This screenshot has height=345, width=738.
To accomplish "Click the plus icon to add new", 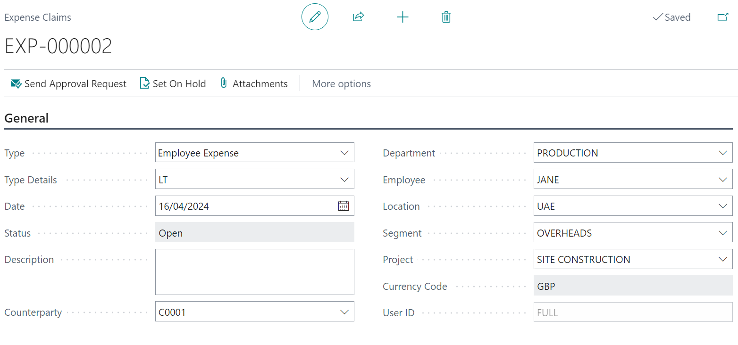I will [x=403, y=17].
